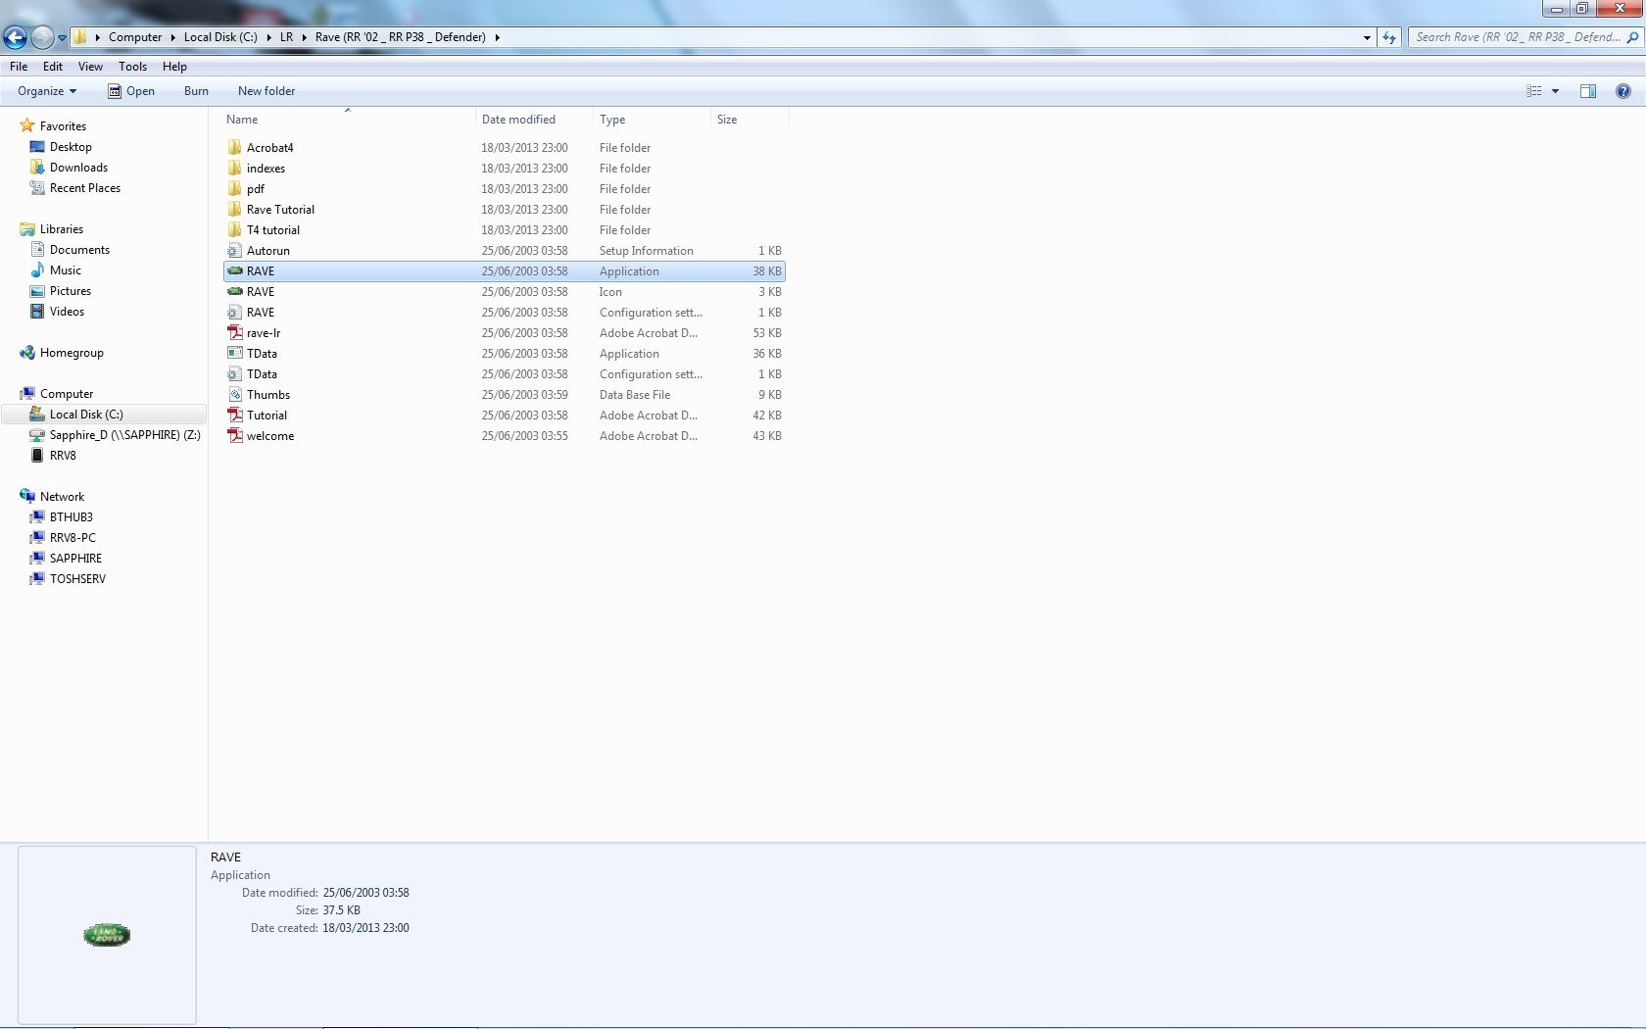
Task: Open Recent Places in Favorites
Action: [x=84, y=188]
